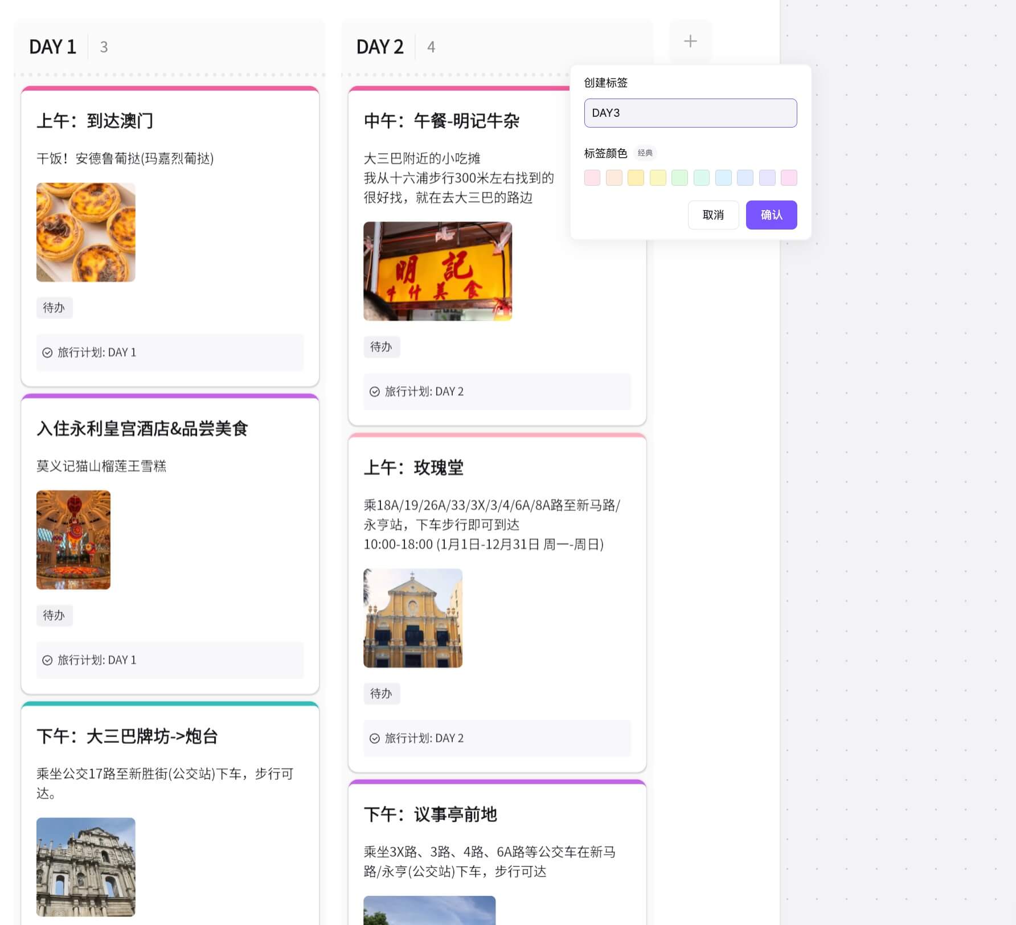Image resolution: width=1016 pixels, height=925 pixels.
Task: Open the yellow church photo thumbnail
Action: (413, 618)
